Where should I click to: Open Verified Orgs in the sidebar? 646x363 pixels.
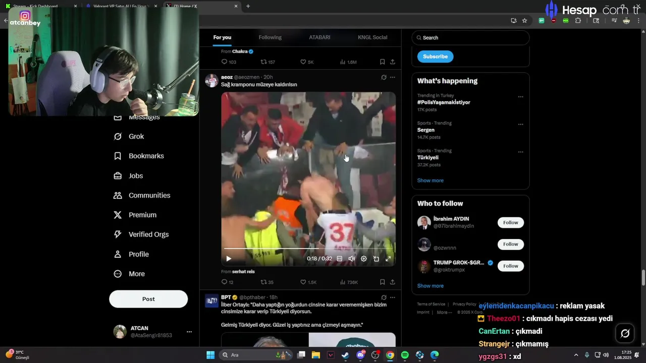pyautogui.click(x=141, y=234)
